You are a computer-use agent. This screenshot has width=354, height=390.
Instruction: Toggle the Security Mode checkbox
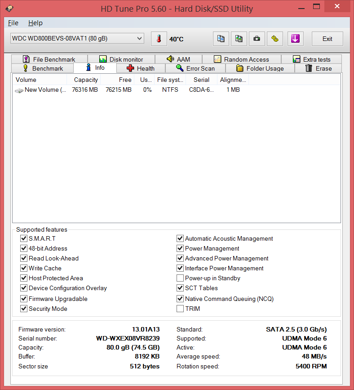point(24,309)
